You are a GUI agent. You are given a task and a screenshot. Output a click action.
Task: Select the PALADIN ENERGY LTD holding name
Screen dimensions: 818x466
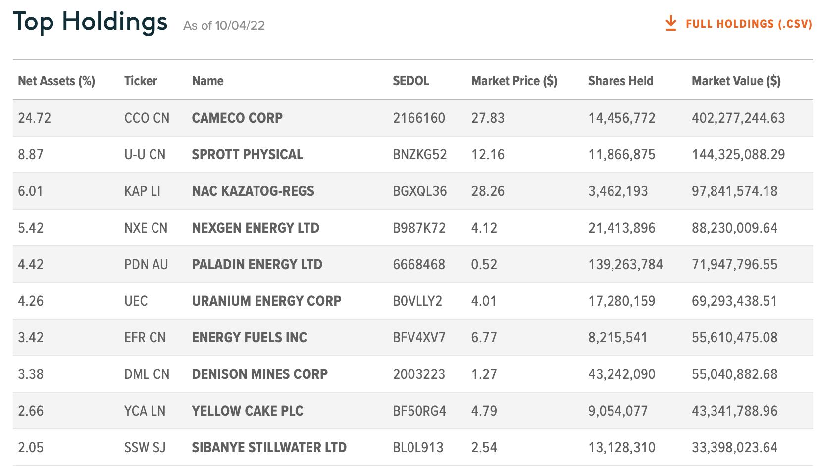257,264
